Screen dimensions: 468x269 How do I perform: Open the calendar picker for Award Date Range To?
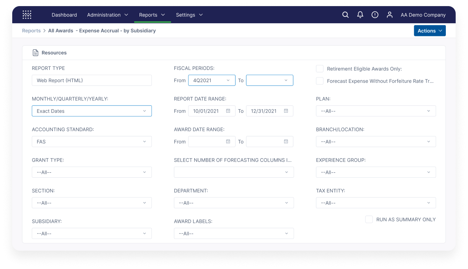click(285, 141)
